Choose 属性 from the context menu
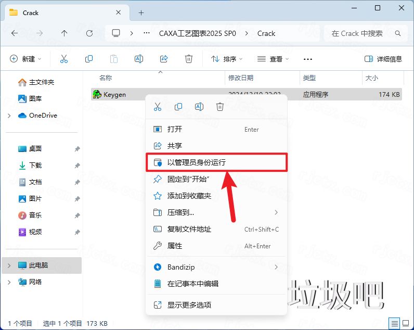 216,246
